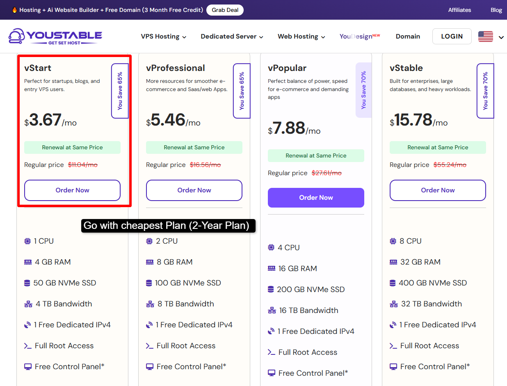This screenshot has width=507, height=386.
Task: Click the network icon beside 4 TB Bandwidth
Action: click(28, 304)
